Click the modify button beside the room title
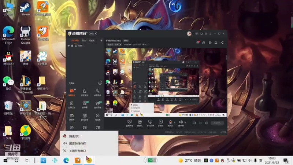The width and height of the screenshot is (293, 165). pos(126,41)
